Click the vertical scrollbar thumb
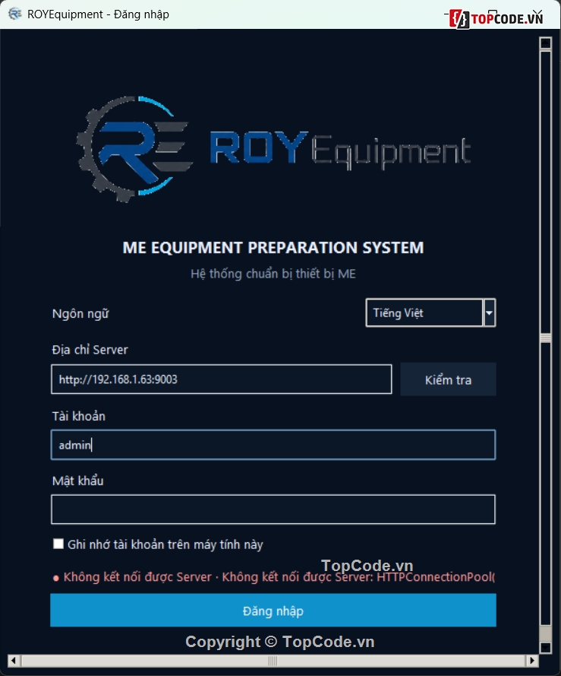This screenshot has height=676, width=561. click(x=546, y=338)
